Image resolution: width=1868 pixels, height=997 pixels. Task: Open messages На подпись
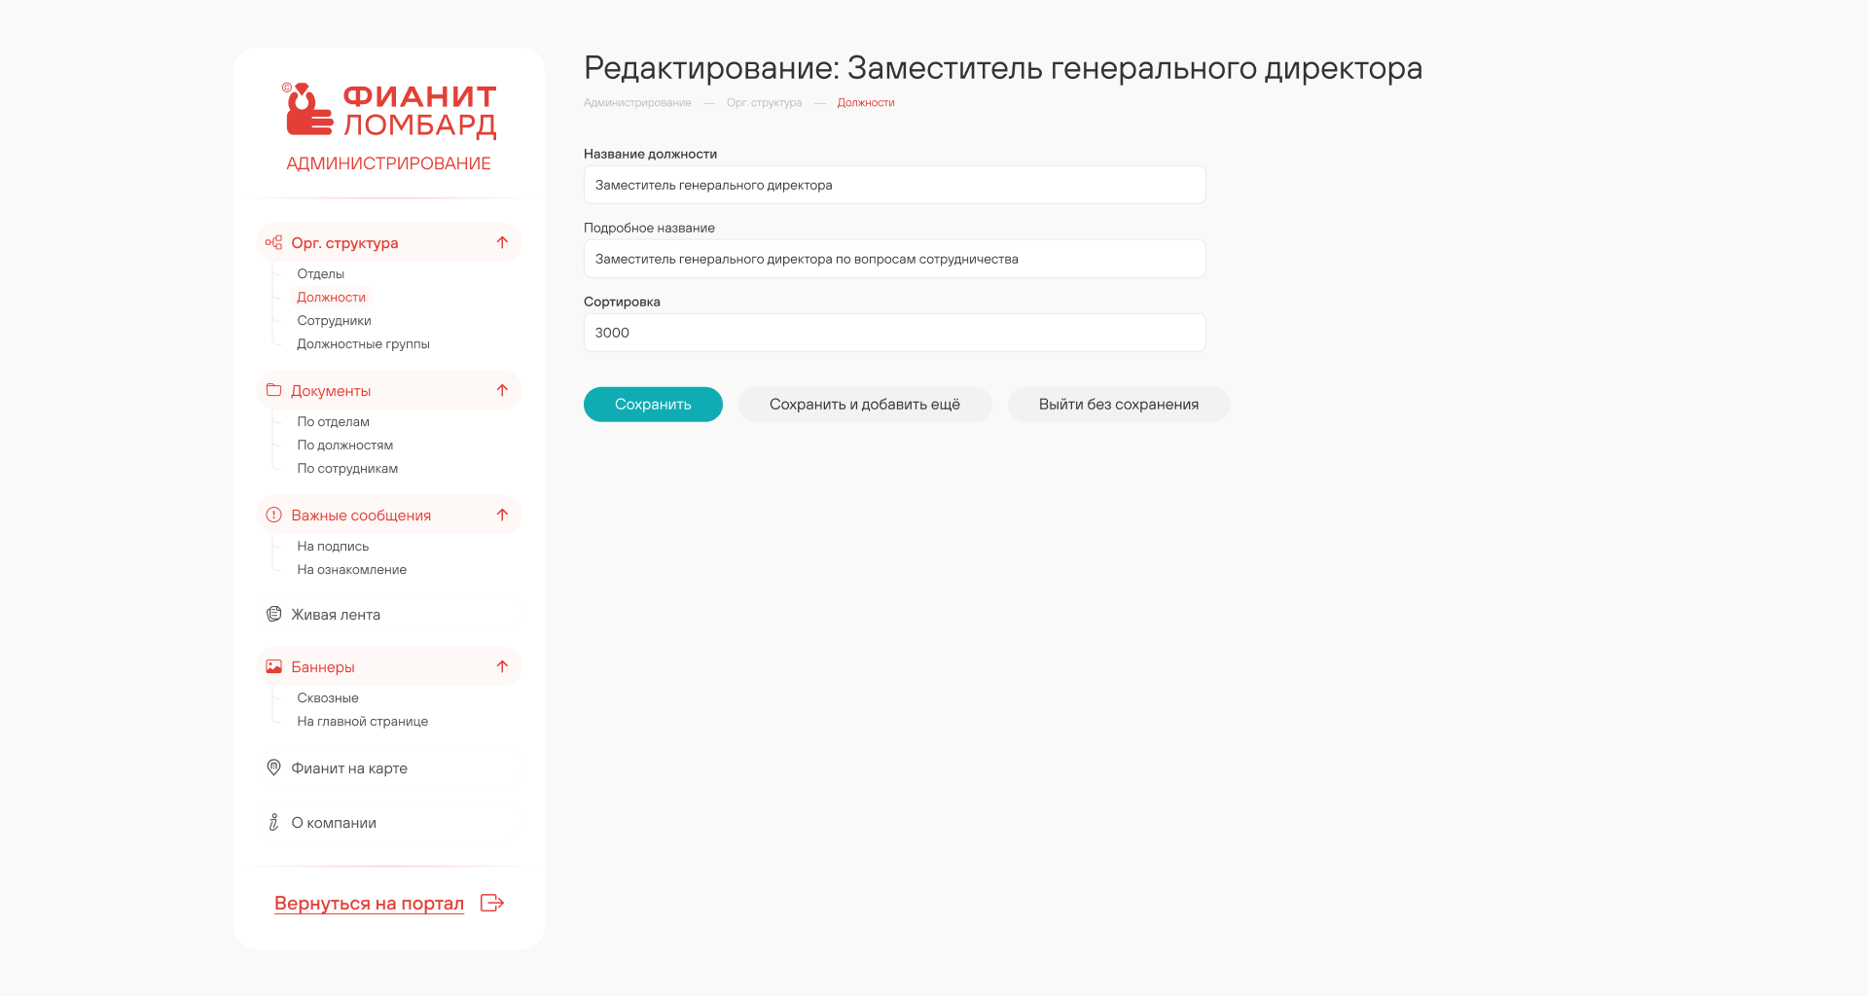pos(333,546)
